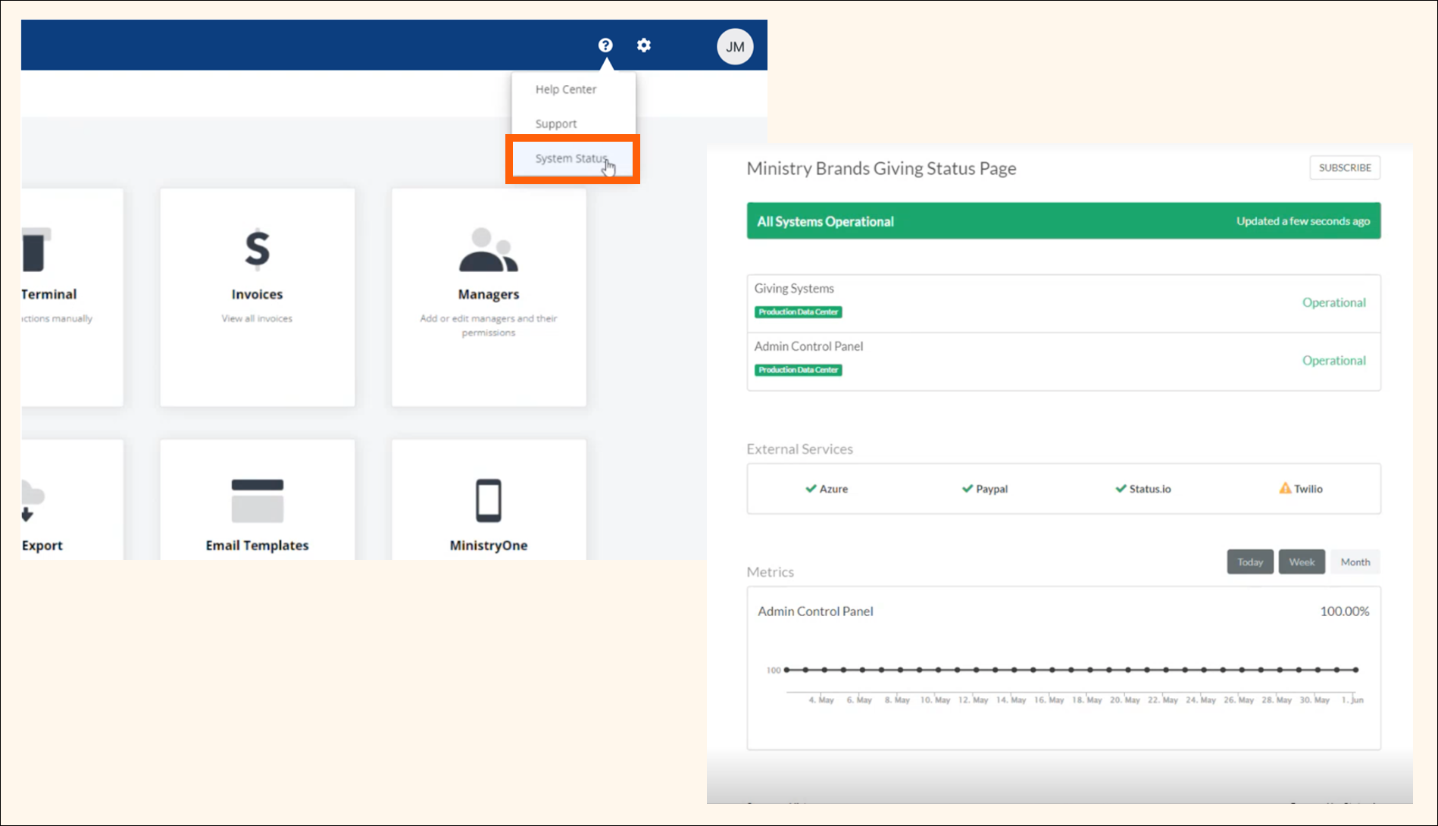Switch metrics view to Week
Image resolution: width=1438 pixels, height=826 pixels.
1301,562
